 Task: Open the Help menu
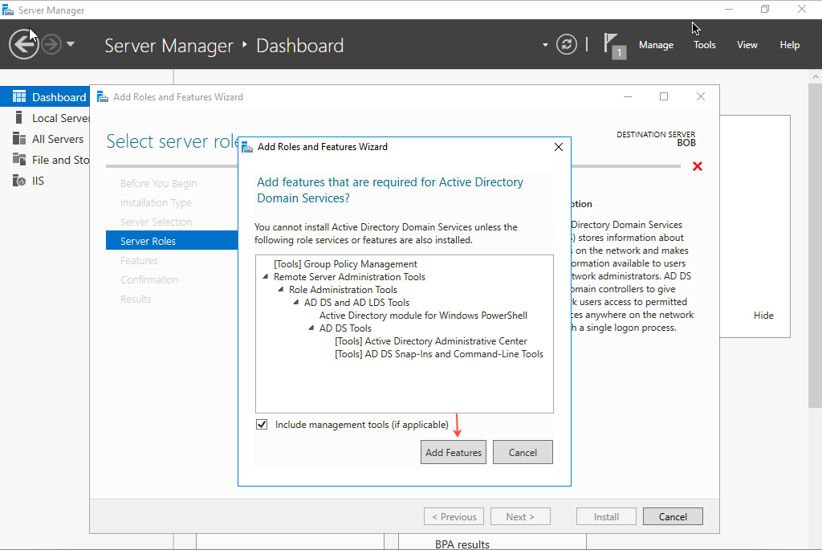pos(790,45)
